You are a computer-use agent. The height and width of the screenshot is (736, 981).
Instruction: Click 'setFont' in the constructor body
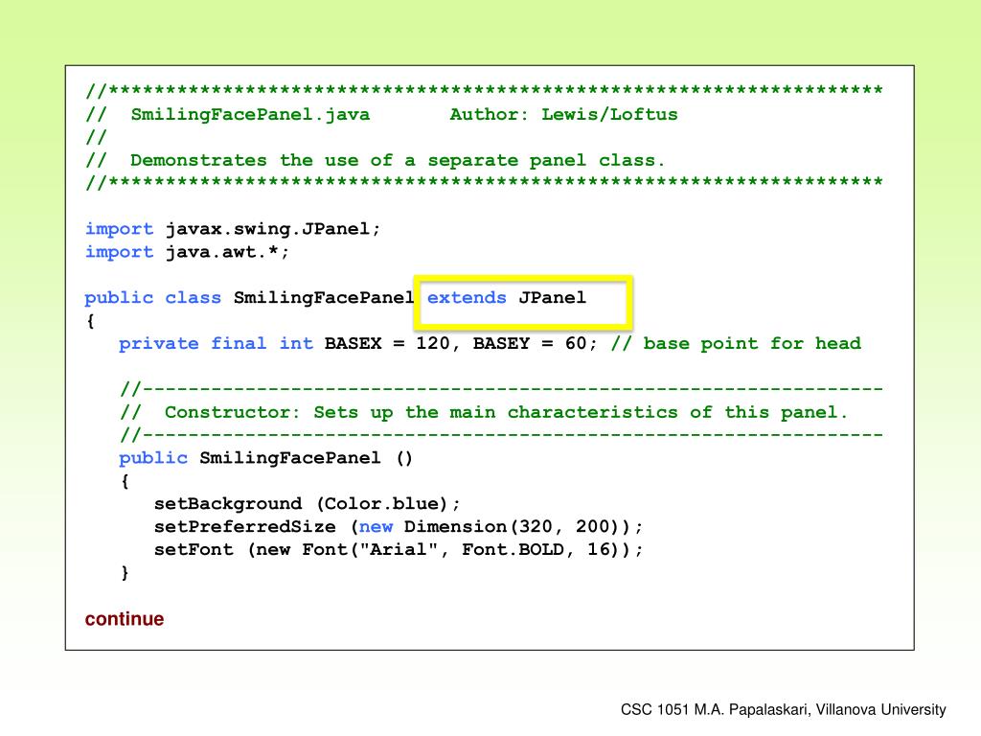point(194,549)
